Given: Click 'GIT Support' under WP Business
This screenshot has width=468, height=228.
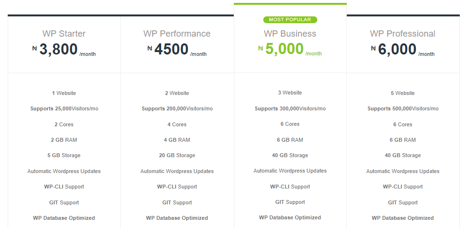Looking at the screenshot, I should (290, 202).
